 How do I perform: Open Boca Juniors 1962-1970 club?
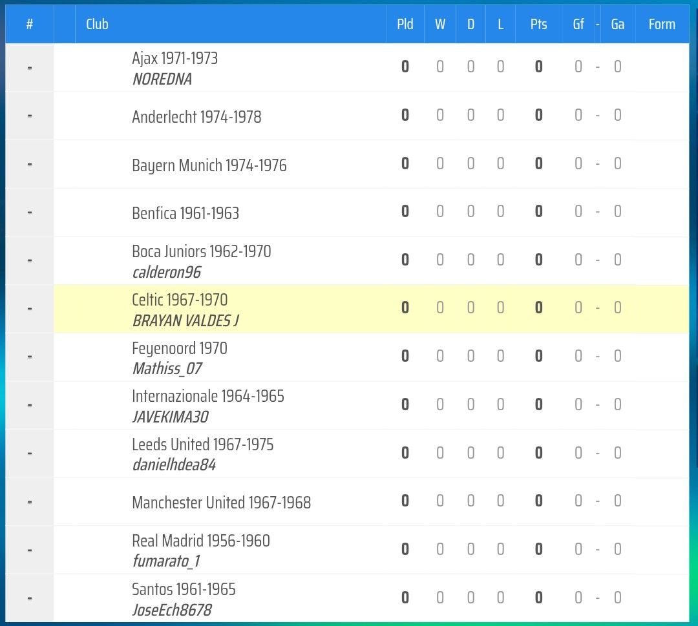pos(201,251)
